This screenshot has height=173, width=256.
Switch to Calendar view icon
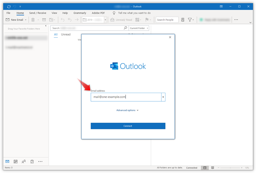pos(16,162)
